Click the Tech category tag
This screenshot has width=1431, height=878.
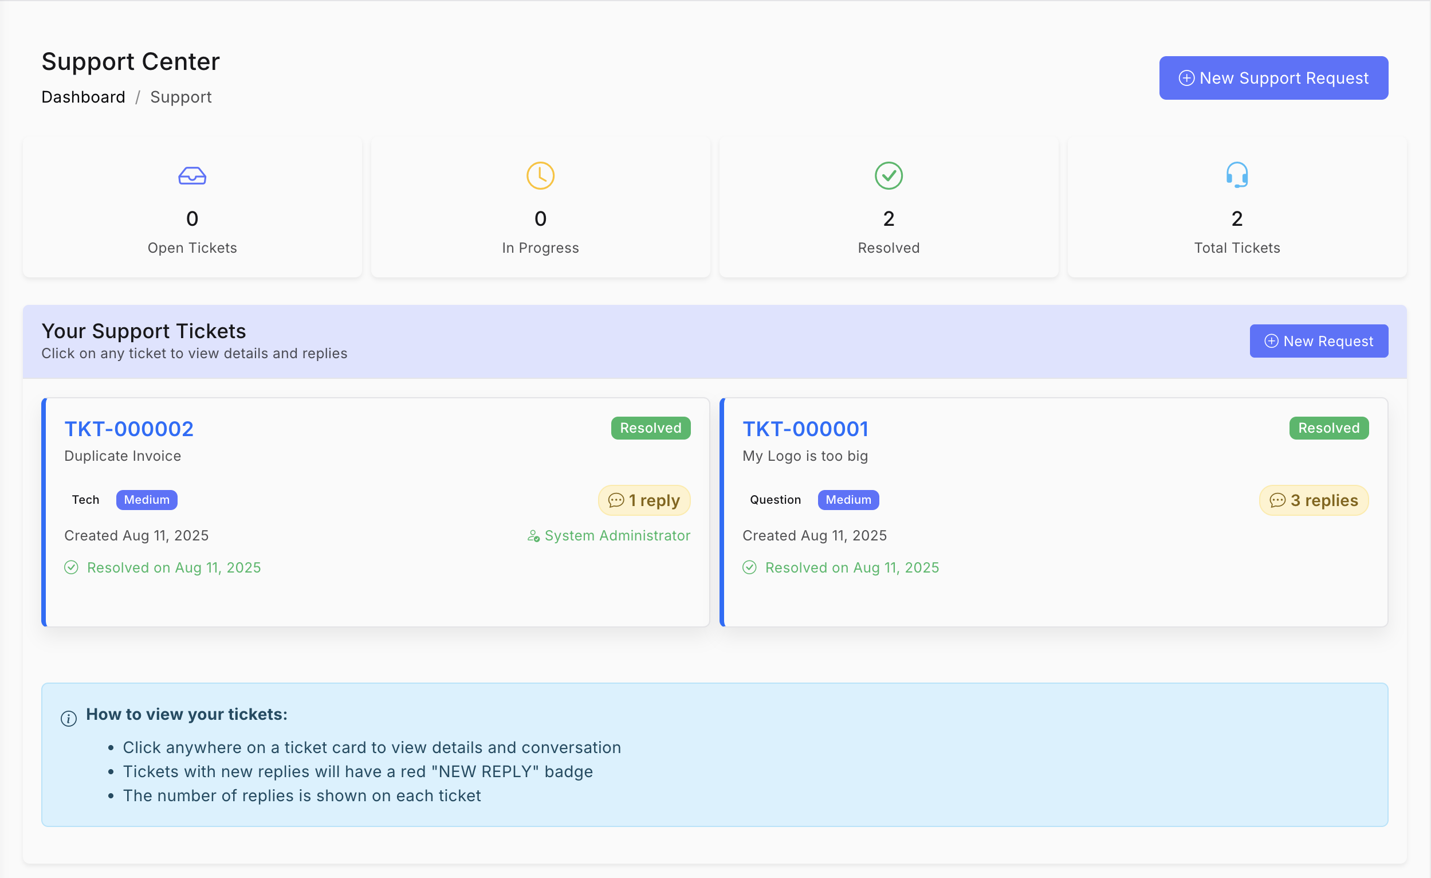pyautogui.click(x=85, y=500)
